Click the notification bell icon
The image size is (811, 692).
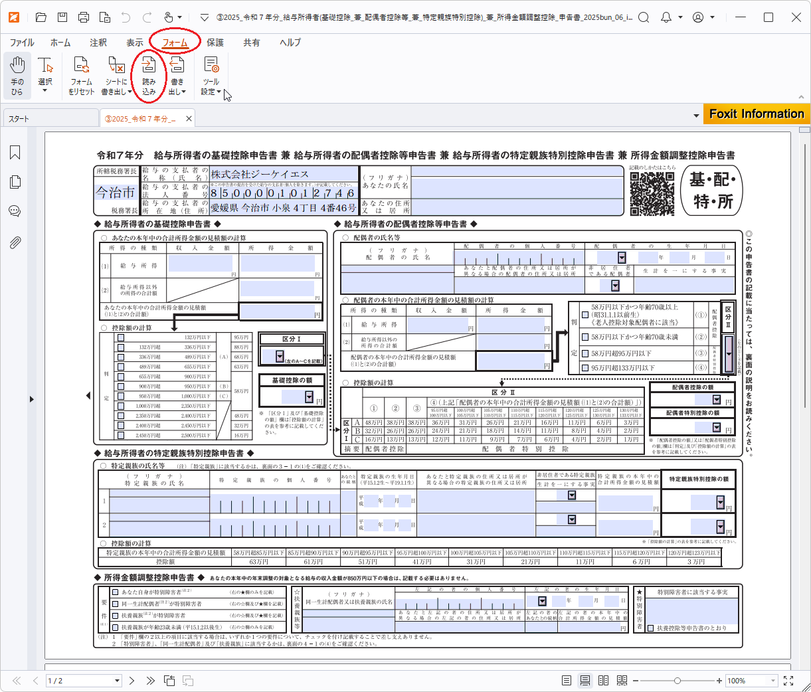(666, 17)
